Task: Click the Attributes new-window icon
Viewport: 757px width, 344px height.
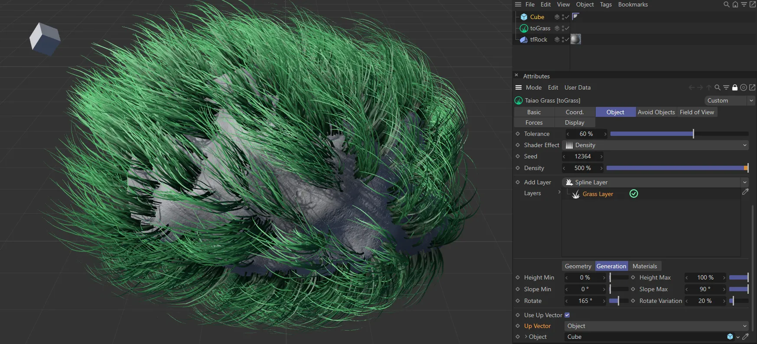Action: (x=752, y=87)
